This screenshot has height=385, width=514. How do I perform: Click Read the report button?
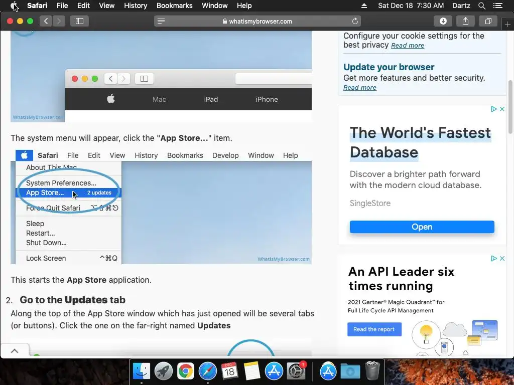tap(374, 329)
